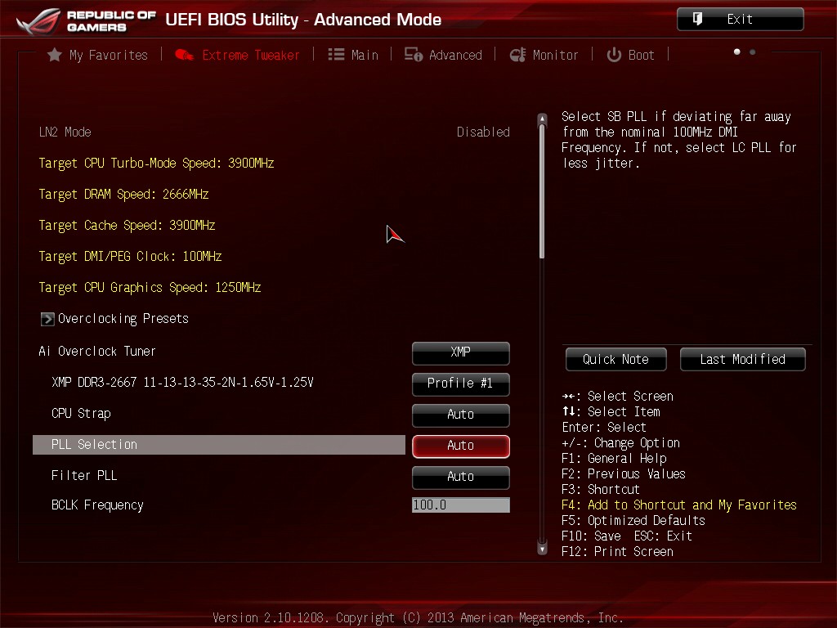Click the LN2 Mode Disabled value

(x=483, y=132)
